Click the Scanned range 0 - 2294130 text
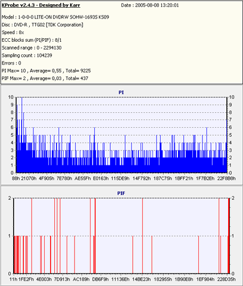This screenshot has height=286, width=243. 32,48
